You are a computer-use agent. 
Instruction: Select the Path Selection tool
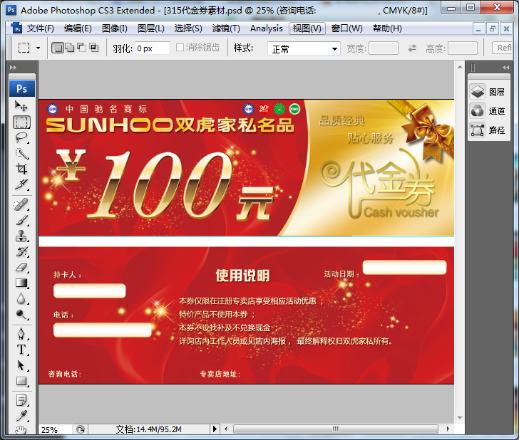(21, 366)
